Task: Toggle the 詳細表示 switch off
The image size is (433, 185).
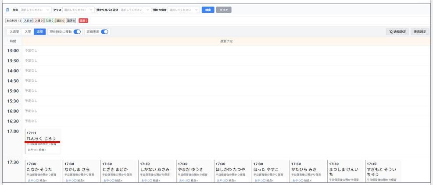Action: pyautogui.click(x=104, y=32)
